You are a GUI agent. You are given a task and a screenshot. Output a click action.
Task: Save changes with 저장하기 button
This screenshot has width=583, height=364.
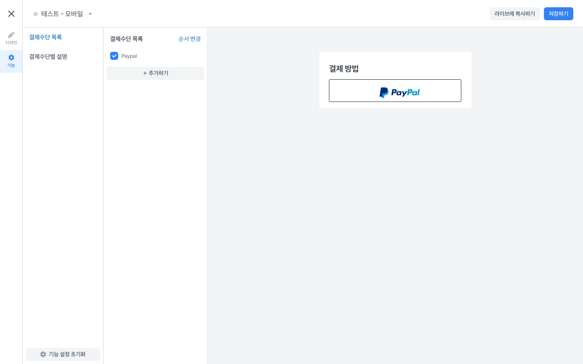[x=558, y=14]
